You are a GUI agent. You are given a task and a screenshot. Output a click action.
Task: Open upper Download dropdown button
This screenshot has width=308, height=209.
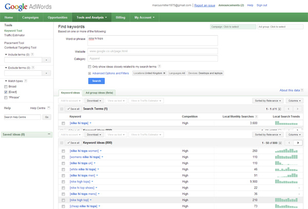(94, 101)
